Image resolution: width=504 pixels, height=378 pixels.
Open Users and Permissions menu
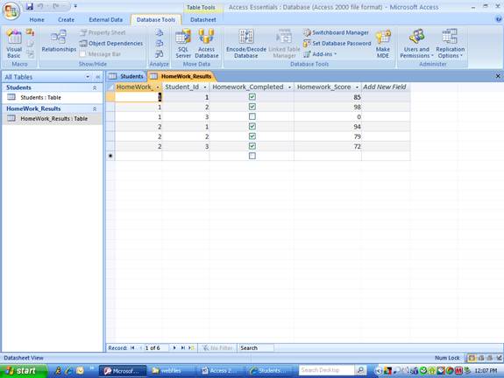click(x=416, y=44)
